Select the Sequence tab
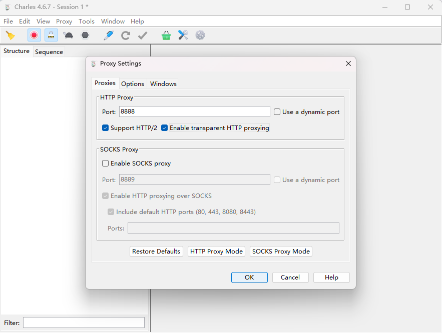The image size is (442, 333). tap(49, 52)
